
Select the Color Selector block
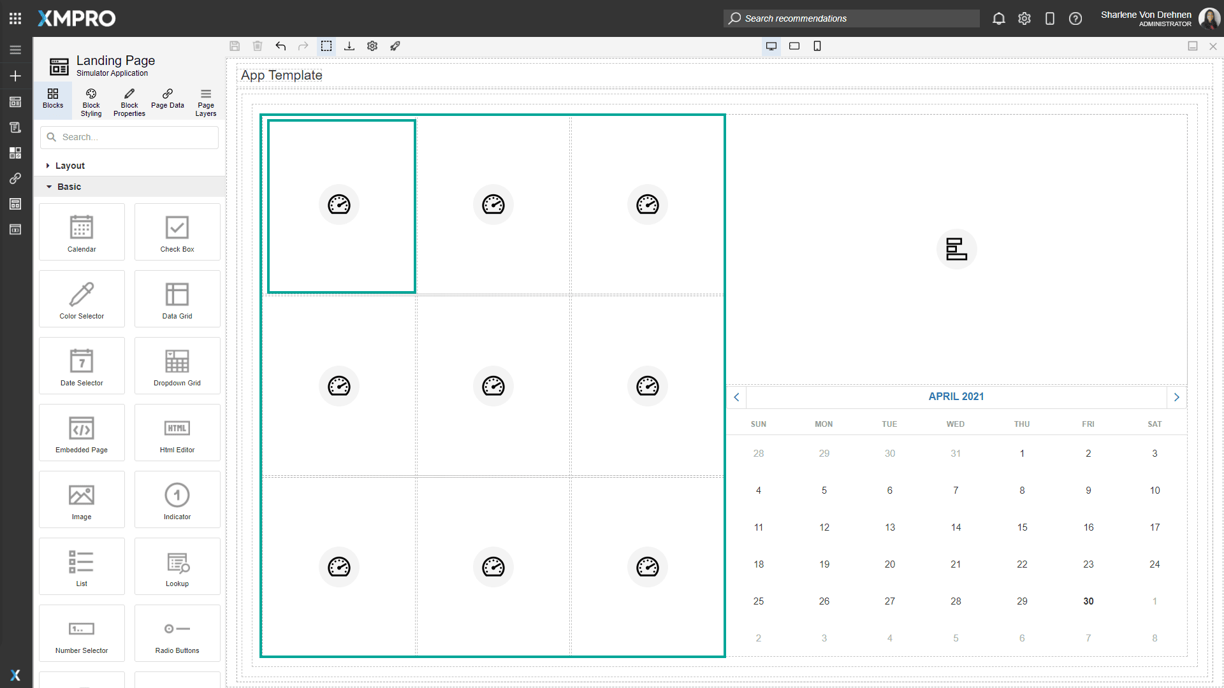(x=82, y=299)
